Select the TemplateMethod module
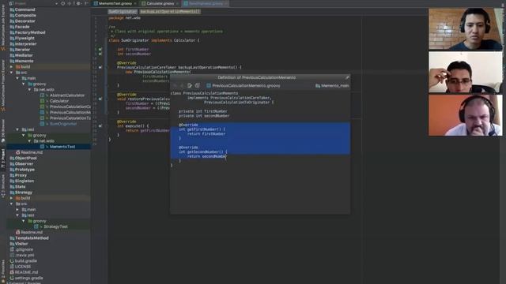 click(x=32, y=238)
